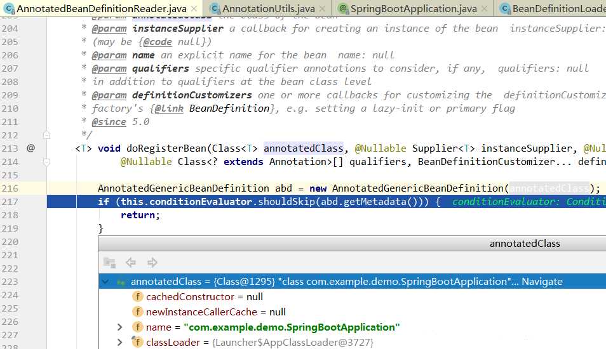The width and height of the screenshot is (606, 349).
Task: Collapse the annotatedClass tree node
Action: coord(105,282)
